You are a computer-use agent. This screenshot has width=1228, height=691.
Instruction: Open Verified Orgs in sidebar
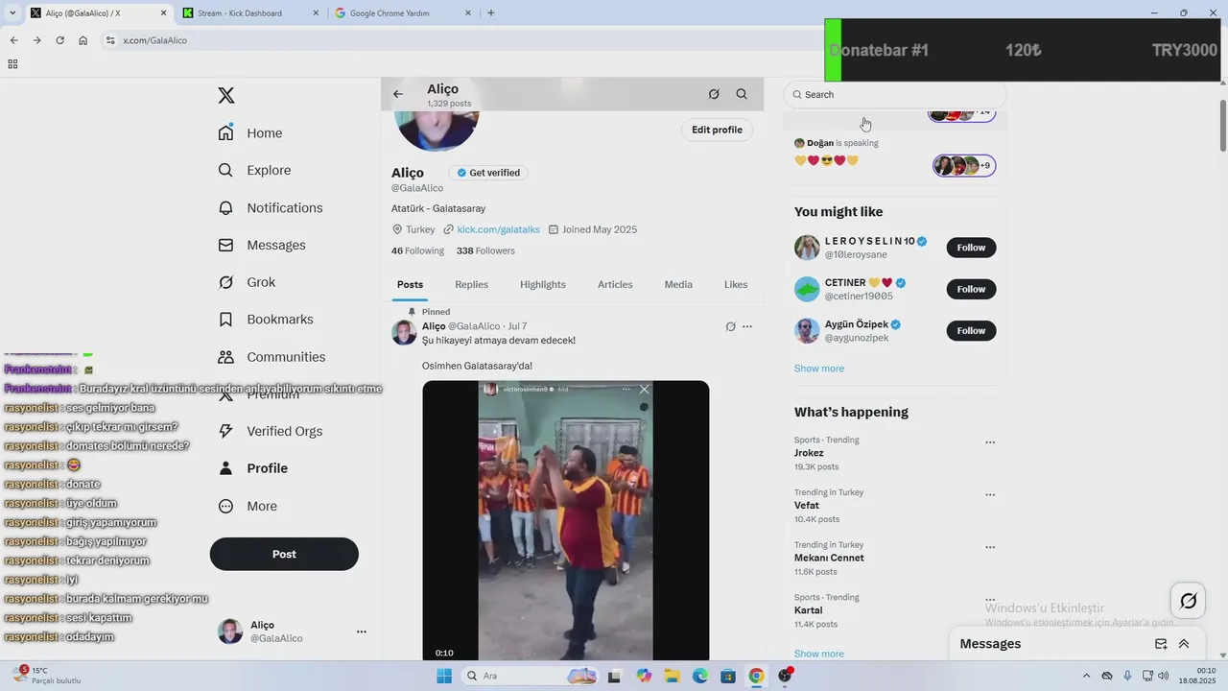tap(271, 432)
